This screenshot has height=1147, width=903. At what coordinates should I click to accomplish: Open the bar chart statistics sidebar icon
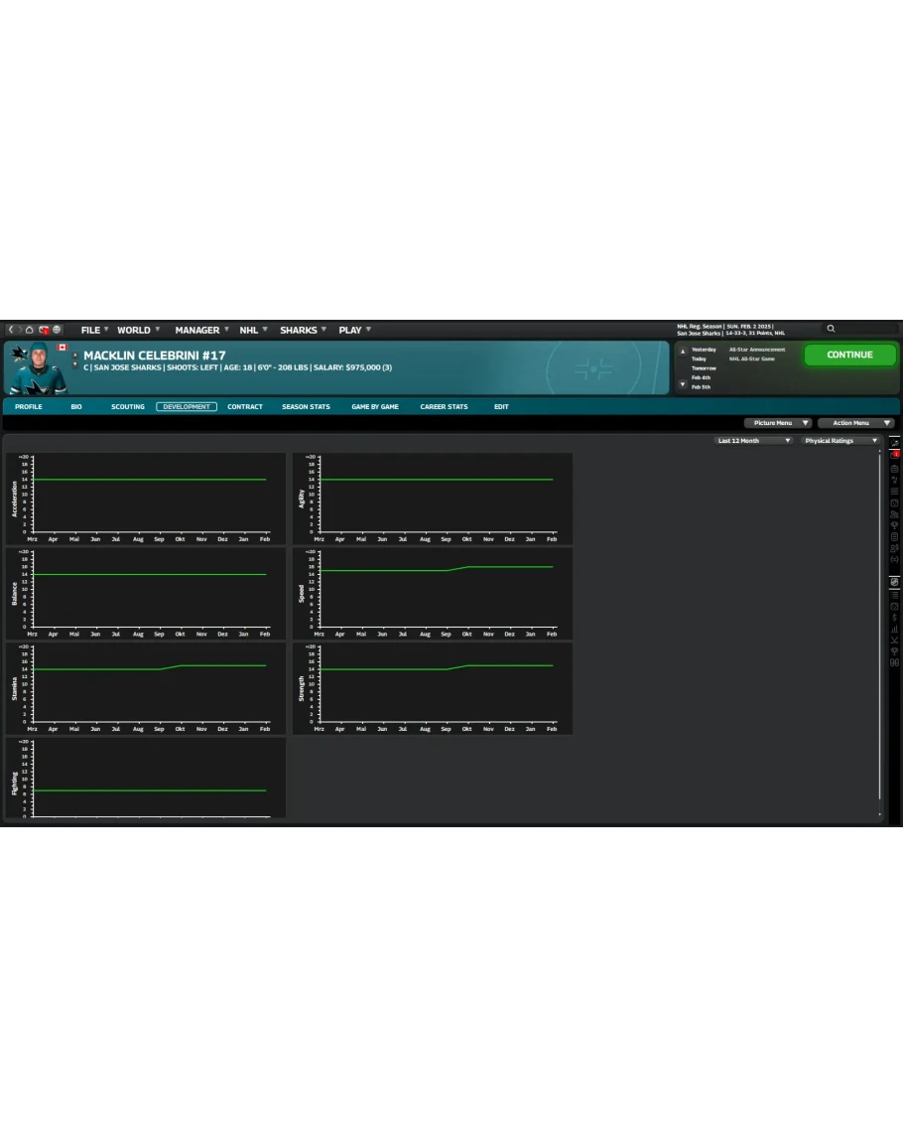point(894,629)
